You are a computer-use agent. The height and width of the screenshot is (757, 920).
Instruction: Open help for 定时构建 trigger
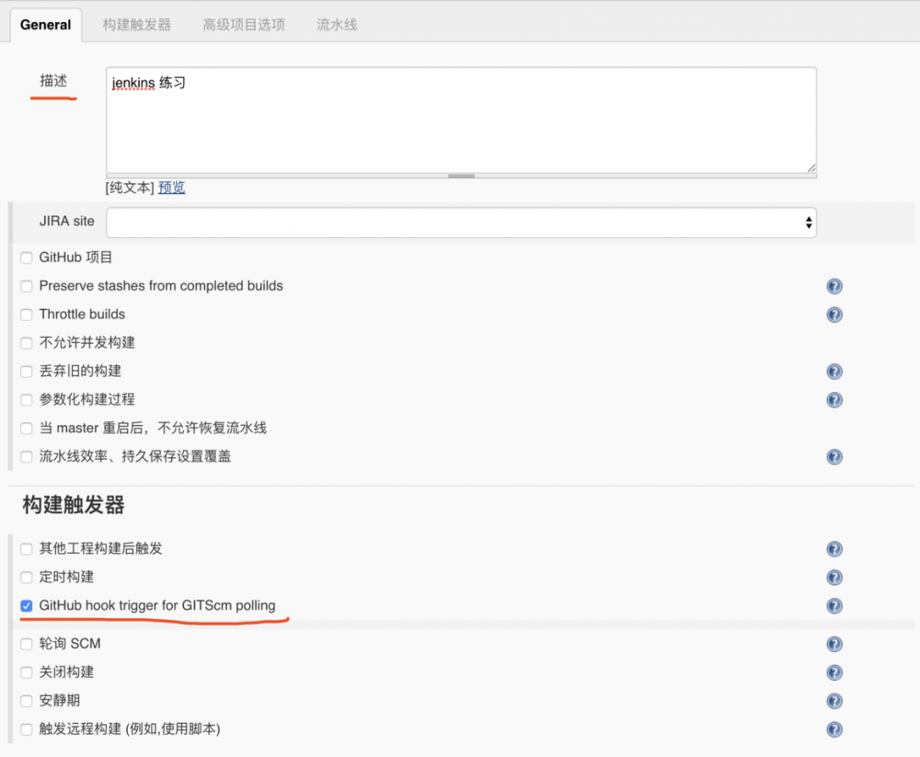(834, 578)
